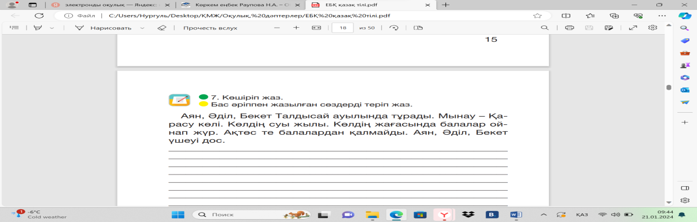Open browser collections
This screenshot has width=697, height=222.
(615, 16)
